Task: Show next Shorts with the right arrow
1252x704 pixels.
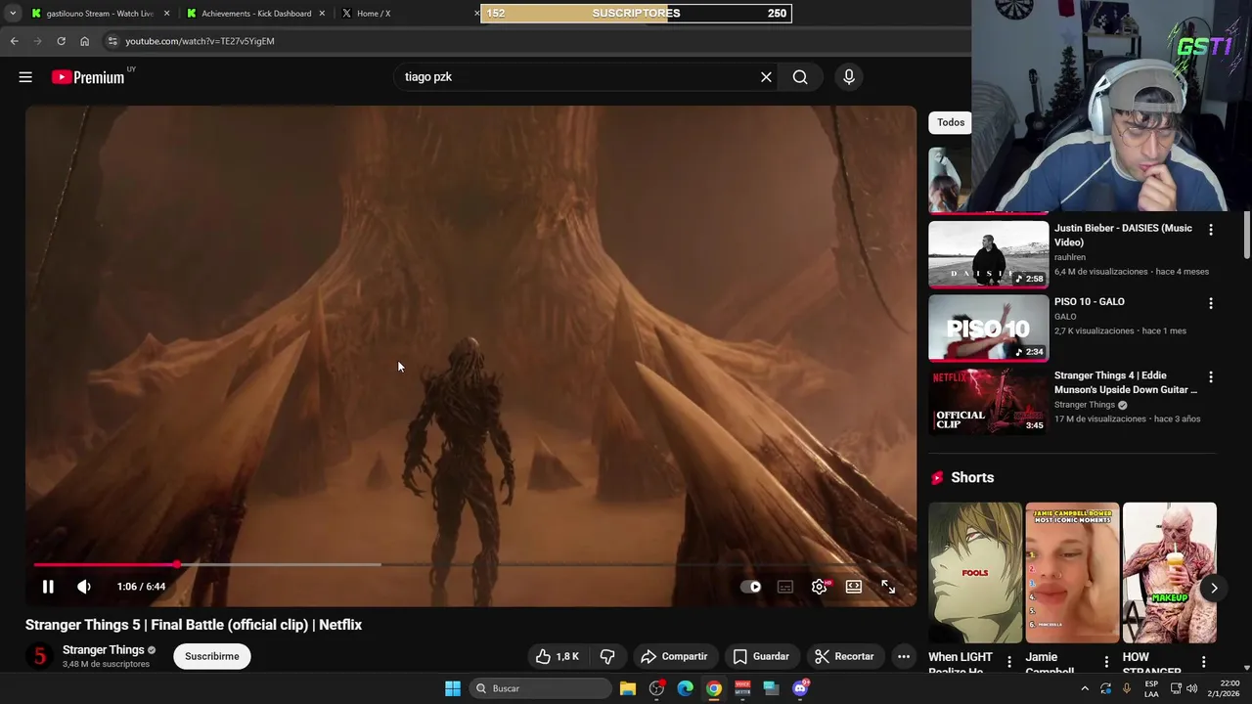Action: (1214, 588)
